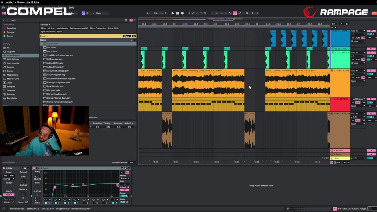The width and height of the screenshot is (377, 212).
Task: Toggle EQ Eight spectrum analyzer
Action: [x=127, y=173]
